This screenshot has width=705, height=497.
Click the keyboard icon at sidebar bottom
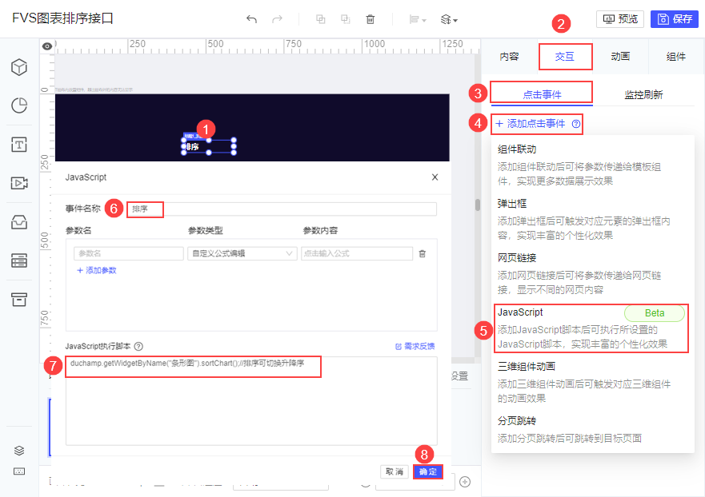point(19,471)
